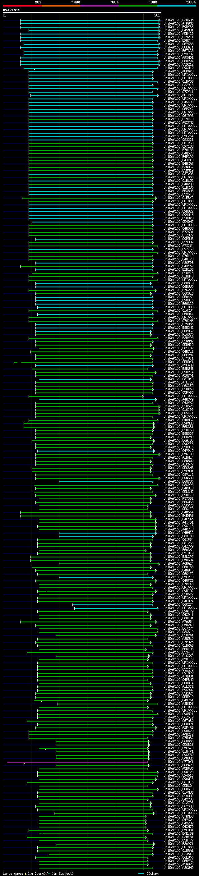
Task: Select label UniRef100_A5E4Q9
Action: coord(178,365)
